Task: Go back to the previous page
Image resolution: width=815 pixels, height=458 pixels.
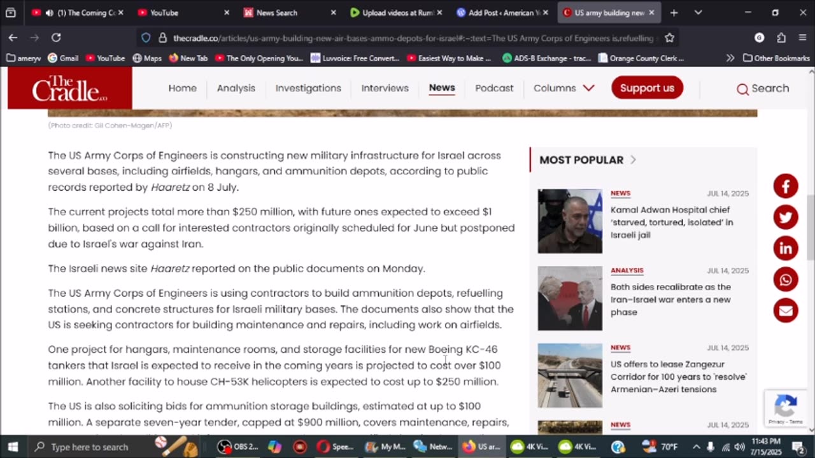Action: point(13,38)
